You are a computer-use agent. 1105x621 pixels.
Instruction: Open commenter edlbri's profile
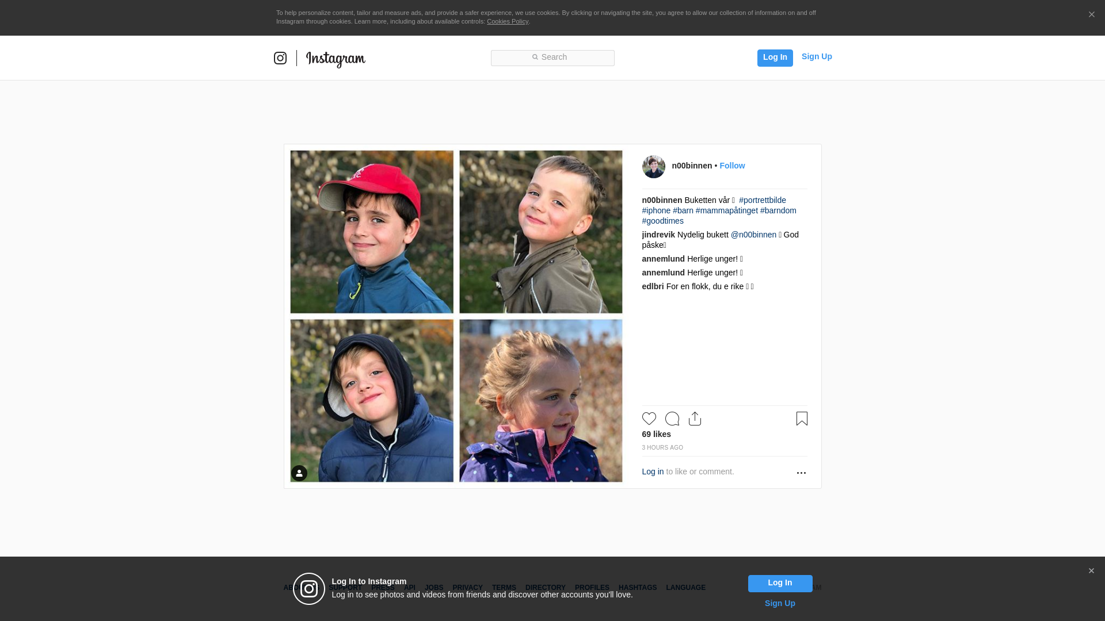[653, 286]
